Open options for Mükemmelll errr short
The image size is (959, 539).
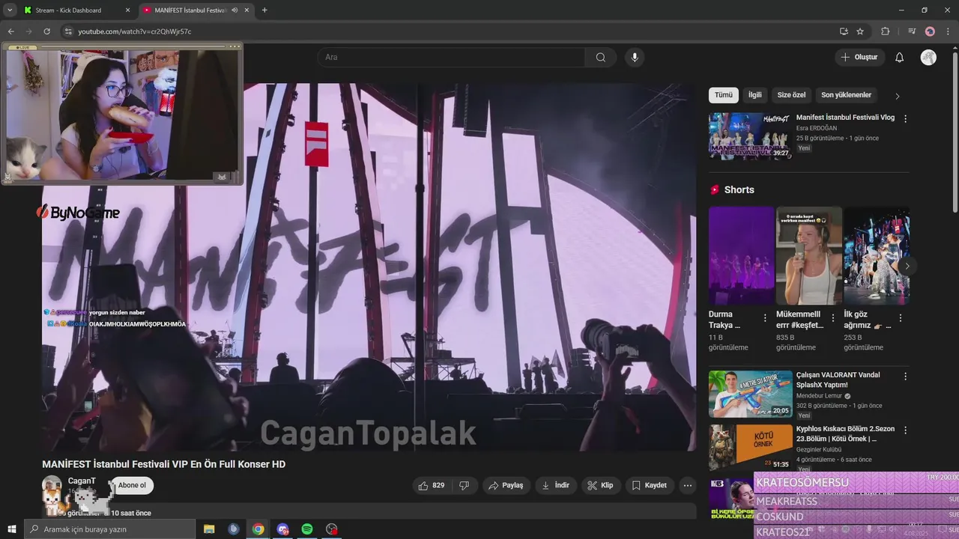coord(832,318)
